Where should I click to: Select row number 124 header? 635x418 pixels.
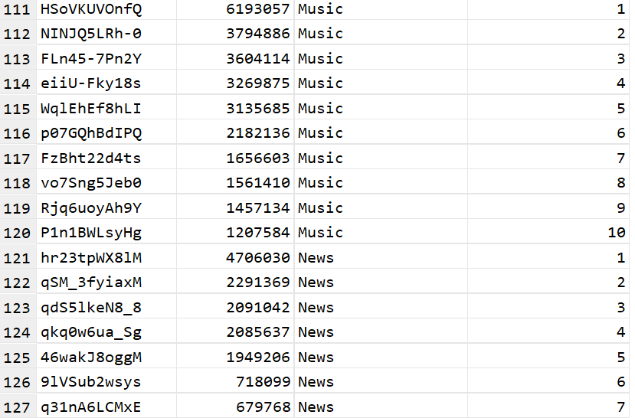tap(18, 332)
